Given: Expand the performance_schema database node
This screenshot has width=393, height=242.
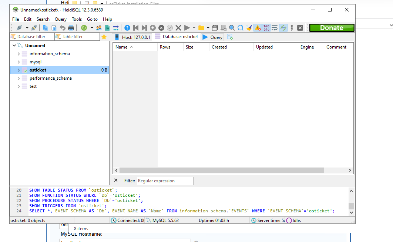Looking at the screenshot, I should click(19, 78).
